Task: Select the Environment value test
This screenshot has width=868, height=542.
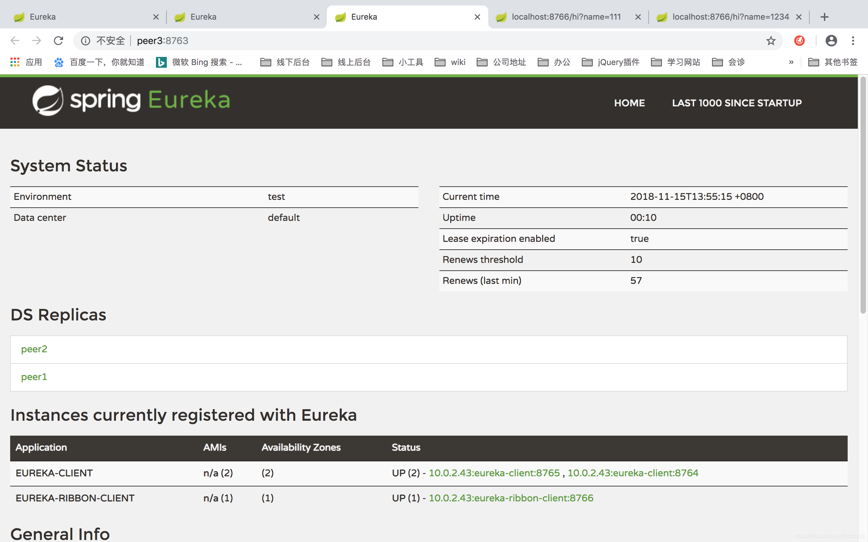Action: click(276, 197)
